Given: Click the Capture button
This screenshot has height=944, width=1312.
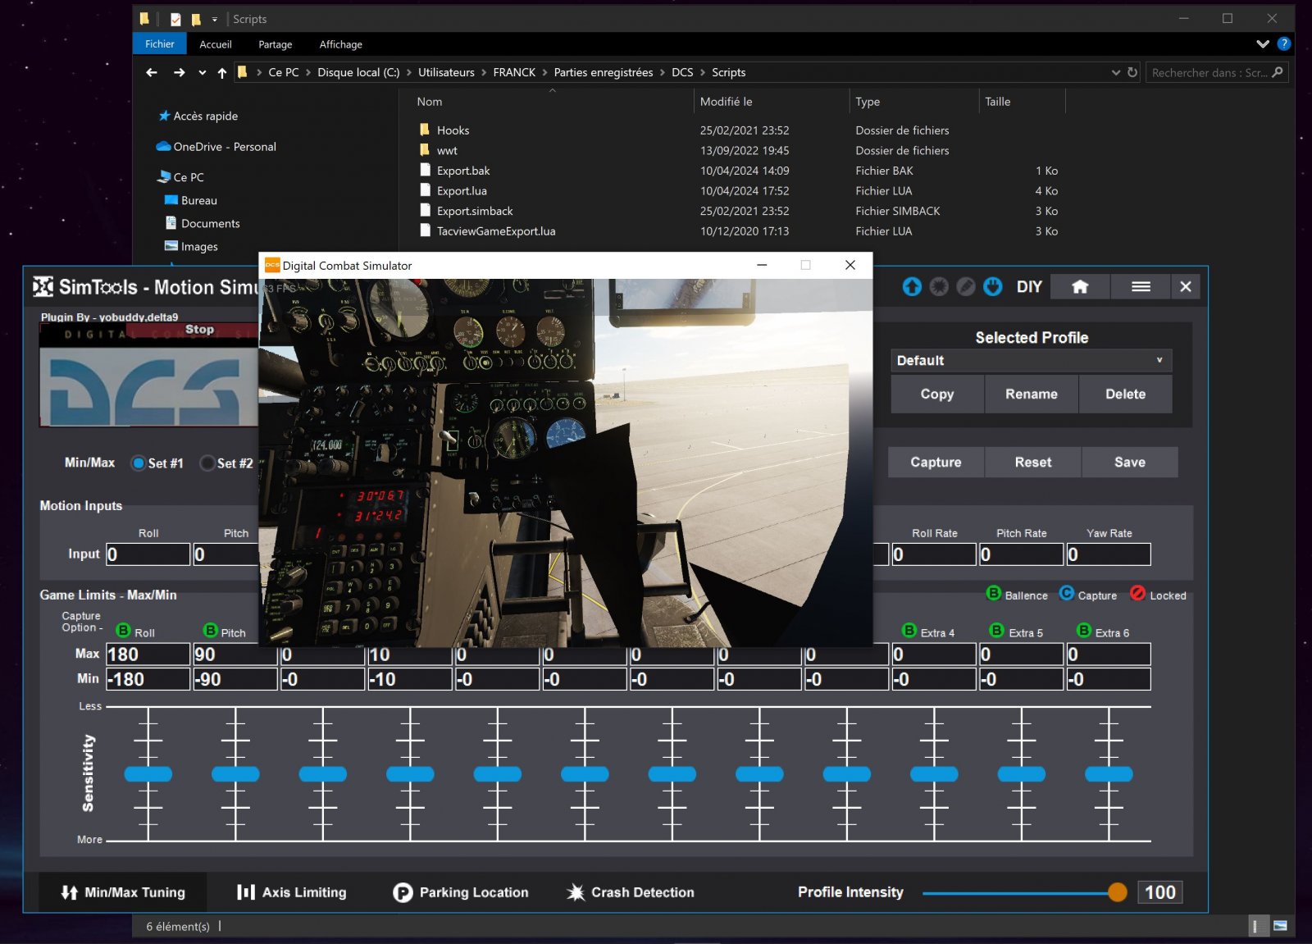Looking at the screenshot, I should coord(936,463).
